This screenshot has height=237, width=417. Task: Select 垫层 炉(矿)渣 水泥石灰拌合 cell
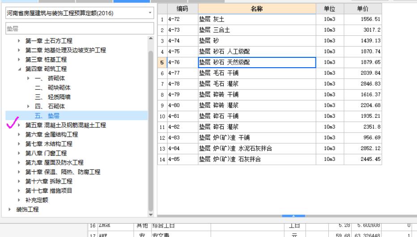257,148
